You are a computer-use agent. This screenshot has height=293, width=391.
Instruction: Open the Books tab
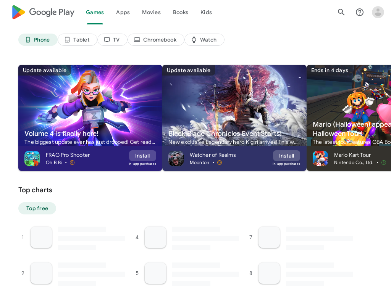(181, 12)
